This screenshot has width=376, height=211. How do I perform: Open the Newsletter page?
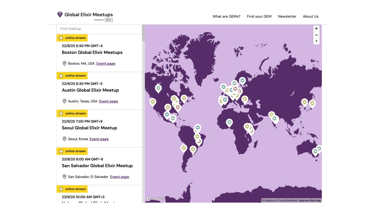click(x=287, y=16)
